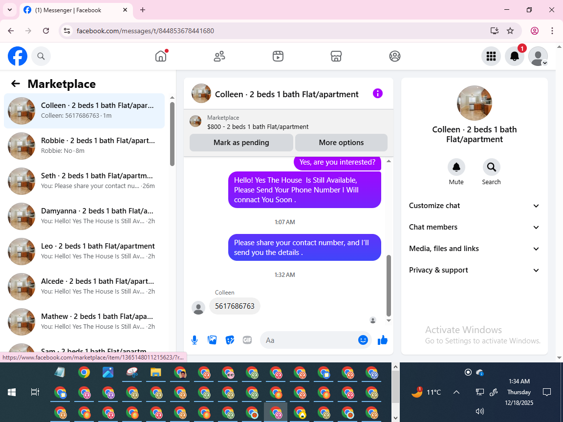Send a thumbs-up like

pos(382,340)
